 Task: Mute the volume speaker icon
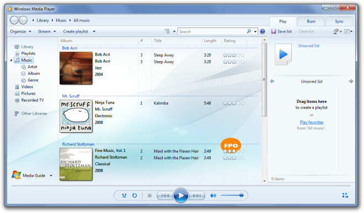click(213, 195)
